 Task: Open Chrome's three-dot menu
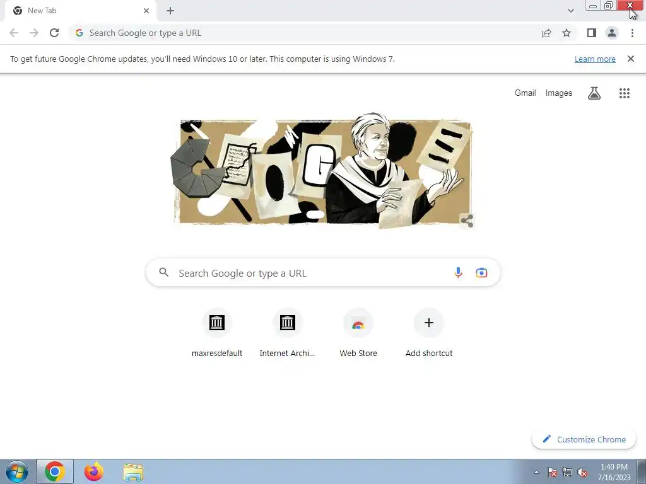coord(632,33)
